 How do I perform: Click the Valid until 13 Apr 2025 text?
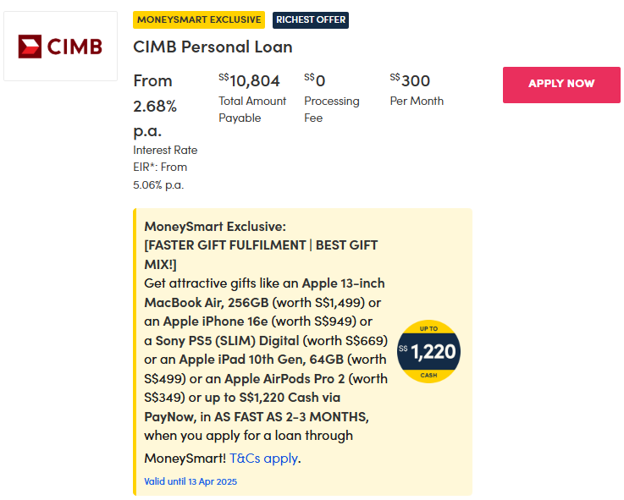click(191, 481)
